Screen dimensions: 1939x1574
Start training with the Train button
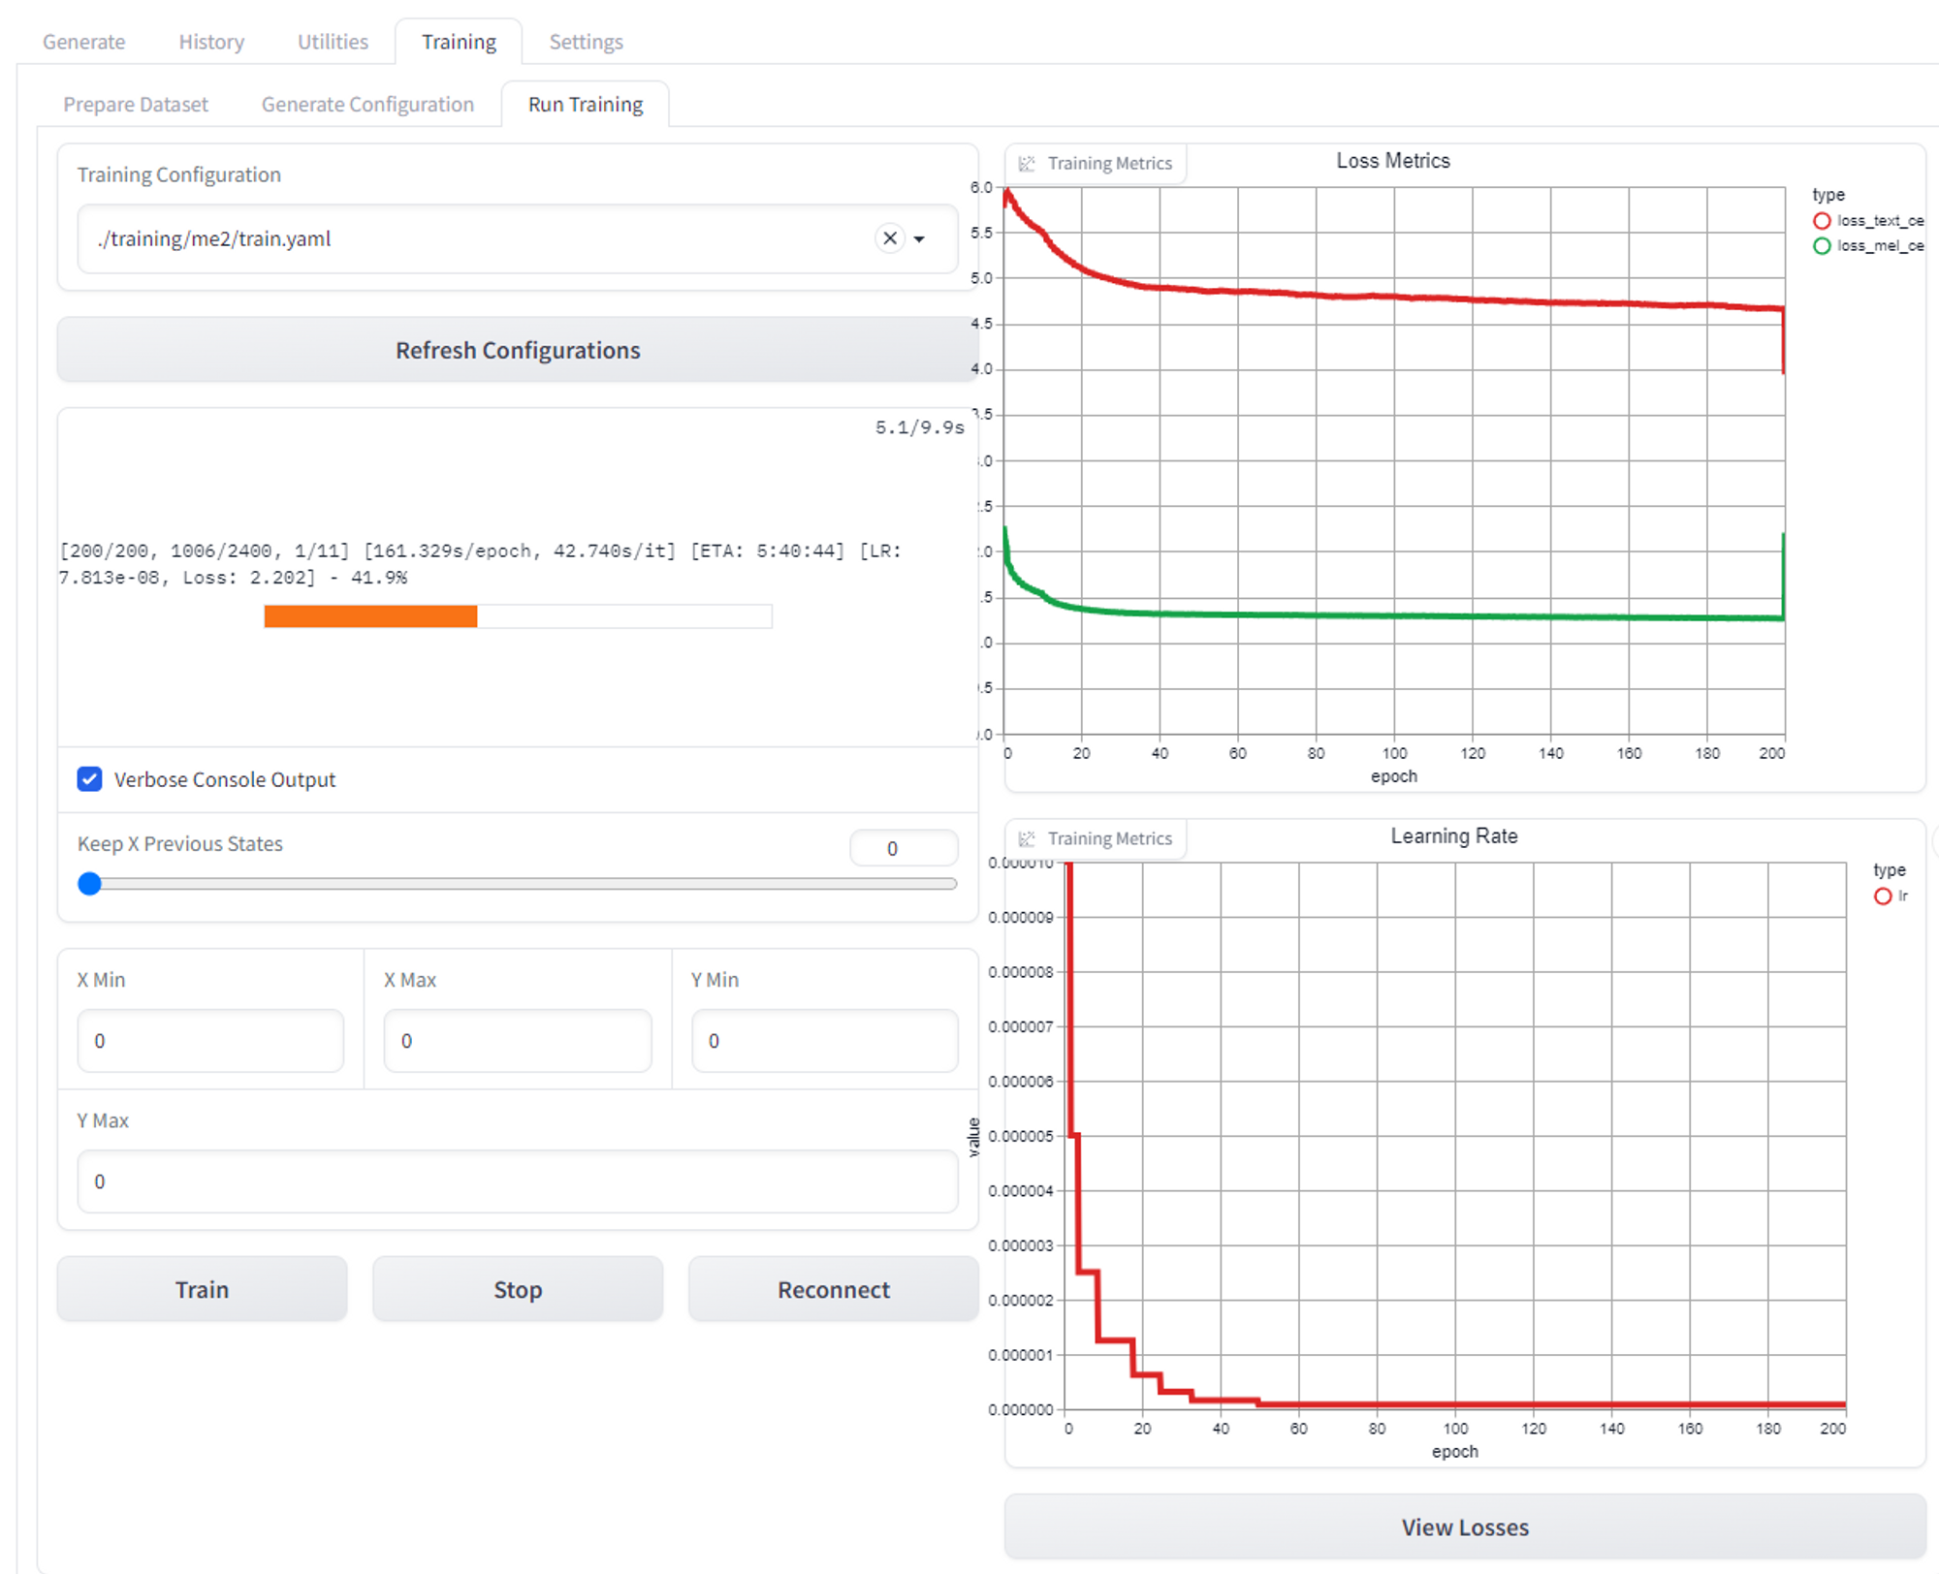(202, 1290)
